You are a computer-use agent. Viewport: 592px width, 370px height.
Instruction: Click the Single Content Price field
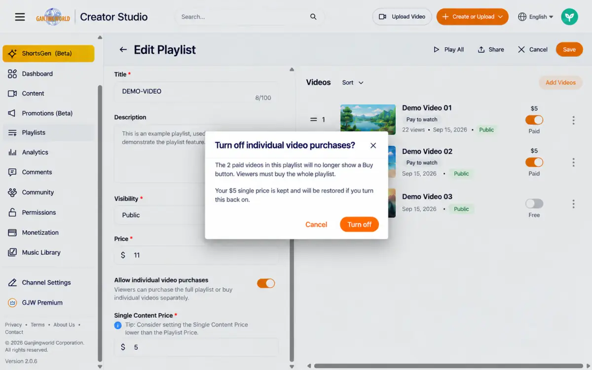coord(196,347)
